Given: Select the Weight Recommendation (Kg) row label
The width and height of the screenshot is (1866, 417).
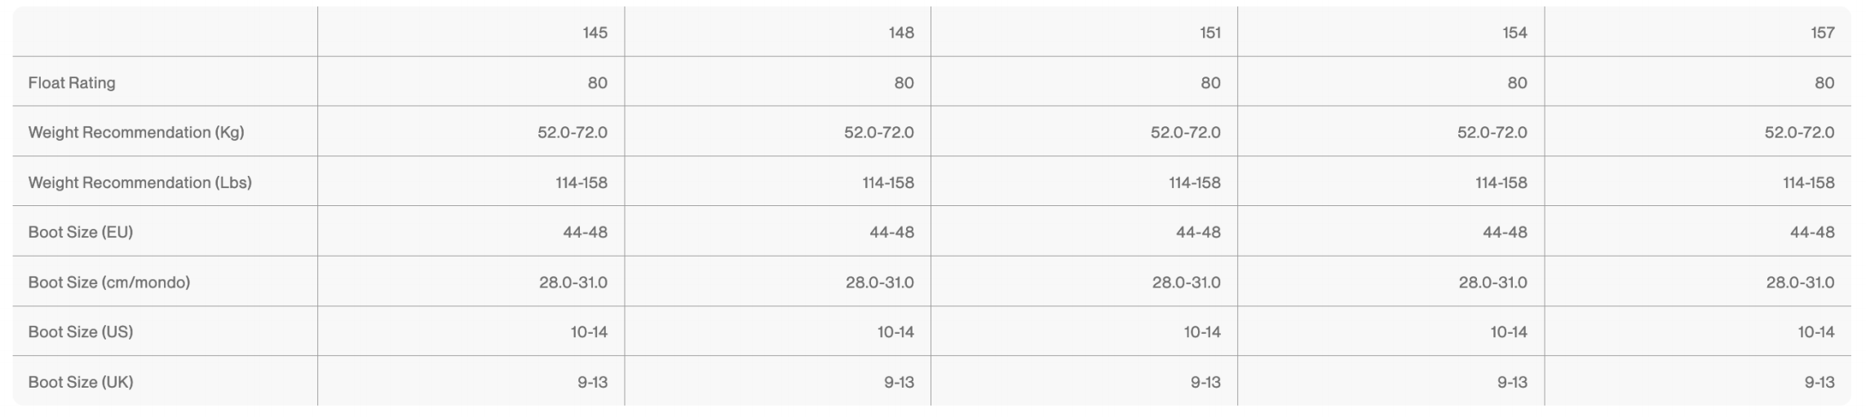Looking at the screenshot, I should click(136, 133).
